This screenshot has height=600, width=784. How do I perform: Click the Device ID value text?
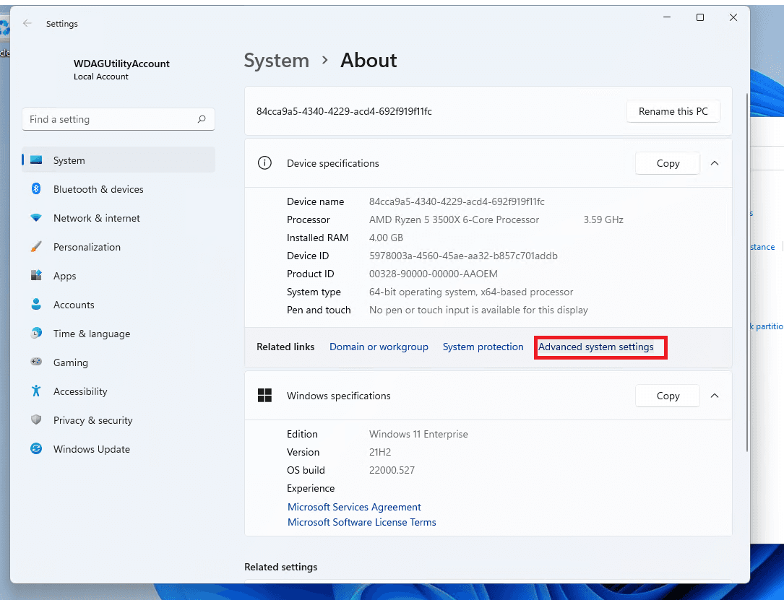coord(463,256)
